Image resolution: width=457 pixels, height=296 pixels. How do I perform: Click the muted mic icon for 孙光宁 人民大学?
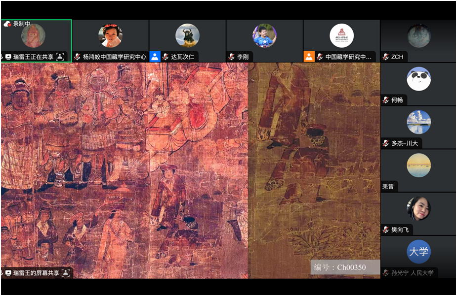pos(385,273)
